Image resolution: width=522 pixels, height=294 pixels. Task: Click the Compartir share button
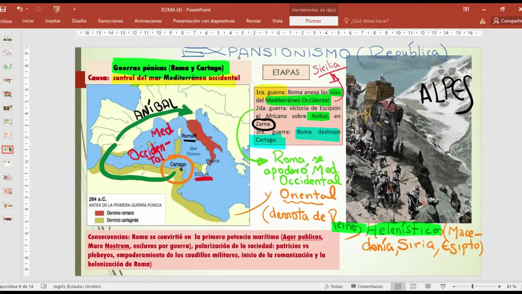click(507, 21)
